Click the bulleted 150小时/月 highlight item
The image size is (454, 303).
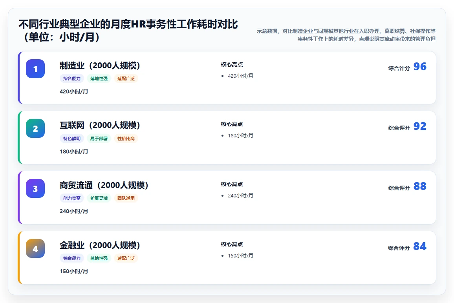(x=240, y=256)
